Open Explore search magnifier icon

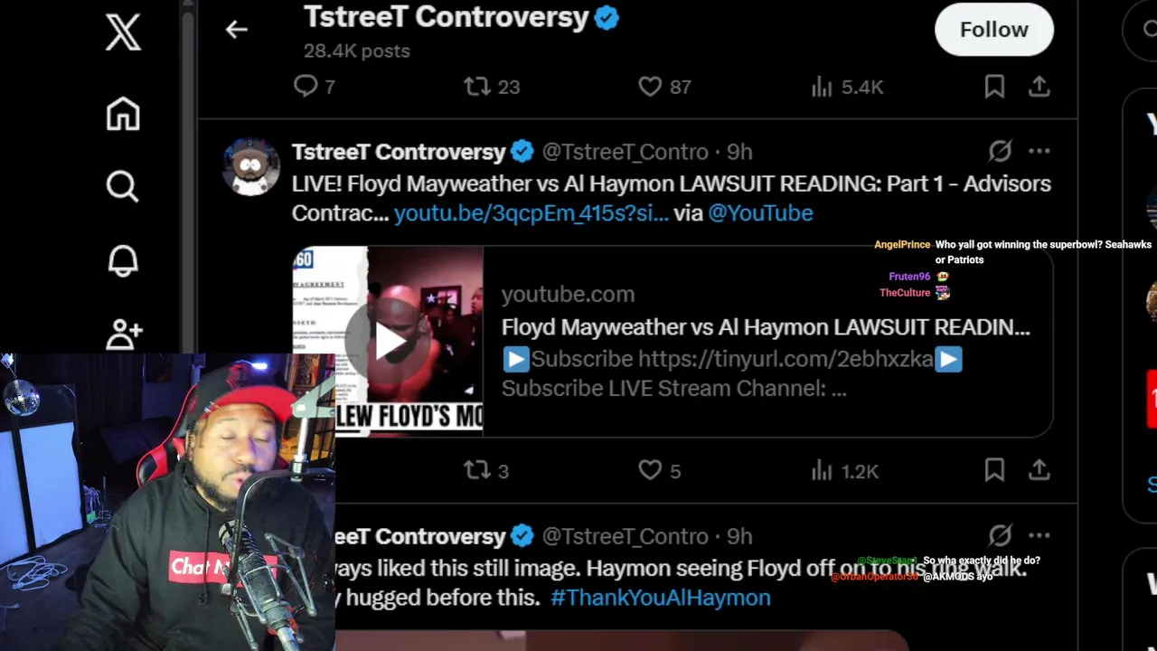coord(123,187)
